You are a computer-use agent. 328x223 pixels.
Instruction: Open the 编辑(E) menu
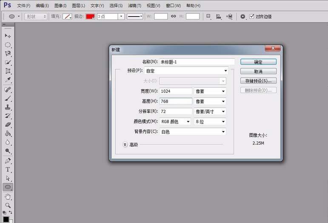click(42, 6)
